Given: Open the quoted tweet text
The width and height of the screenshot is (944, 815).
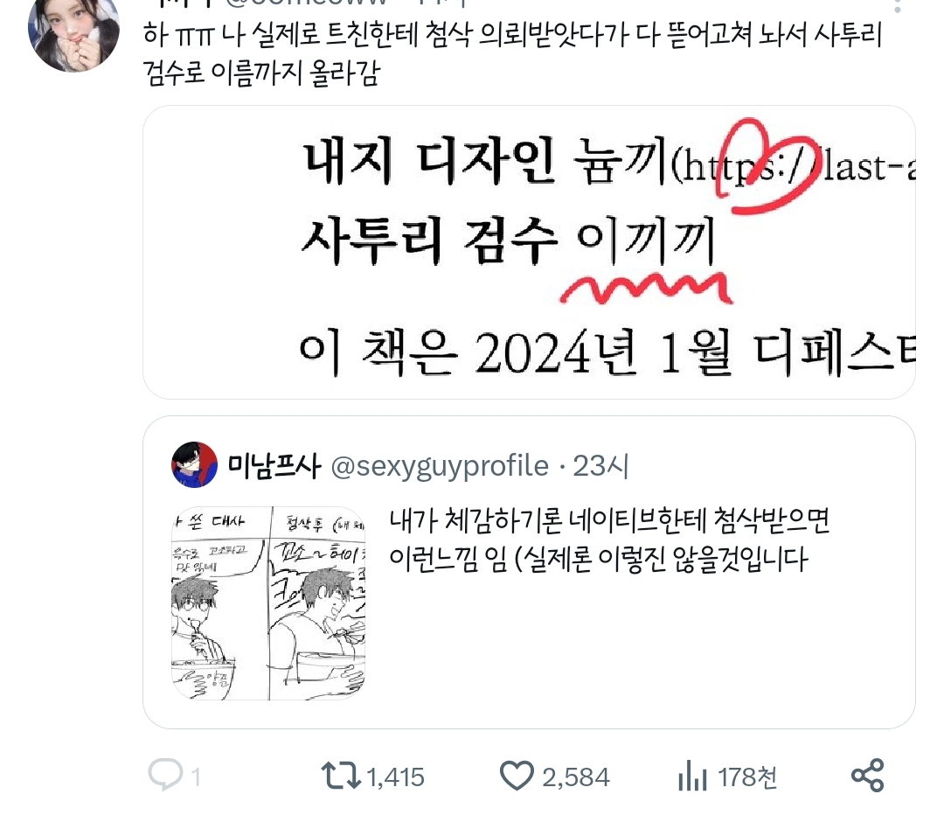Looking at the screenshot, I should tap(609, 540).
